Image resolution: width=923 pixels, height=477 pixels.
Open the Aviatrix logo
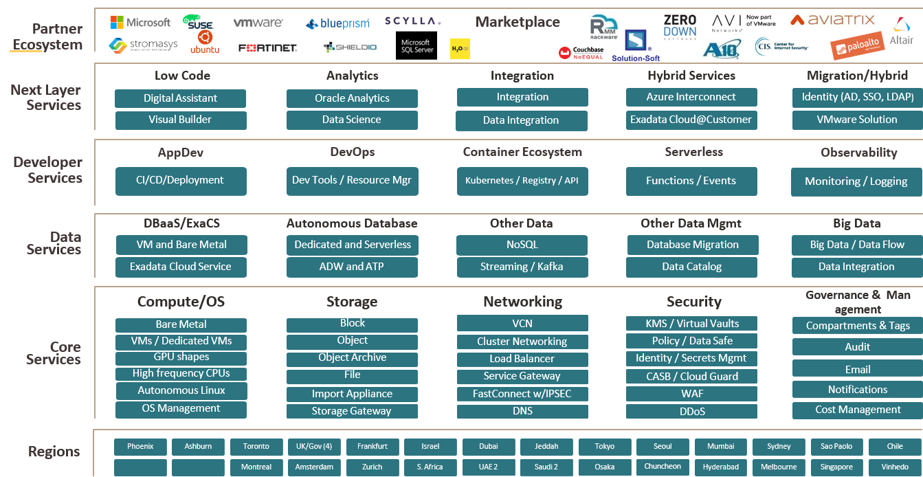point(832,20)
